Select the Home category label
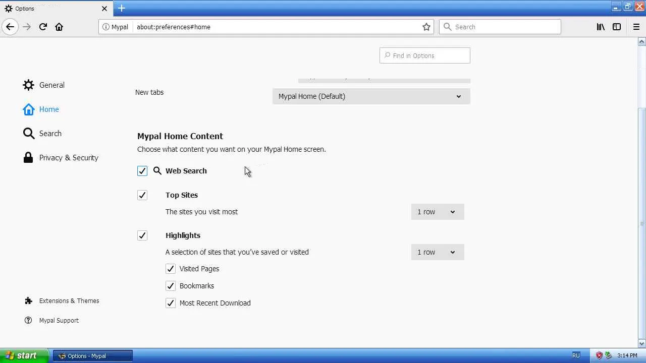This screenshot has height=363, width=646. point(49,109)
